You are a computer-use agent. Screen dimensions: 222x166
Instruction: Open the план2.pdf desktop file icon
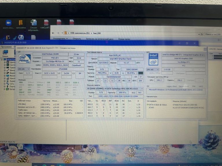(x=46, y=22)
